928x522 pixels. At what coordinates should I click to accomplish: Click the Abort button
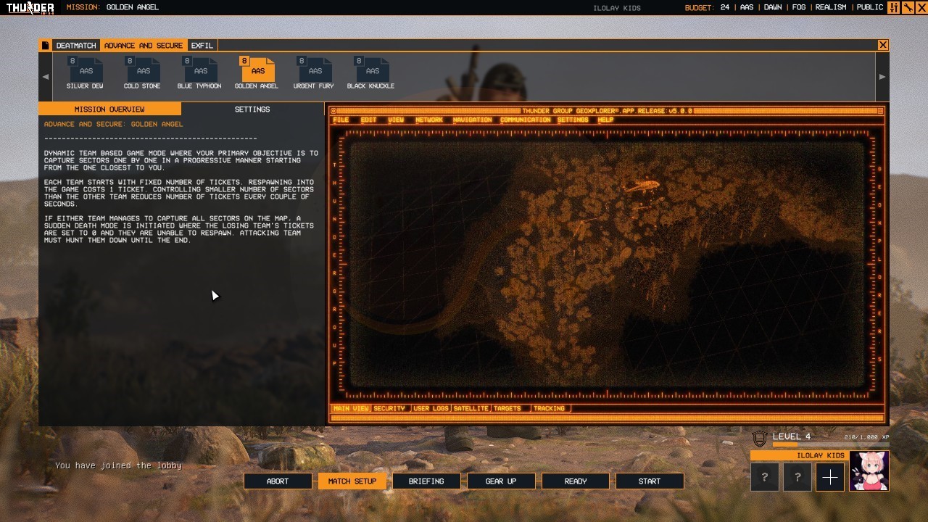(x=278, y=481)
